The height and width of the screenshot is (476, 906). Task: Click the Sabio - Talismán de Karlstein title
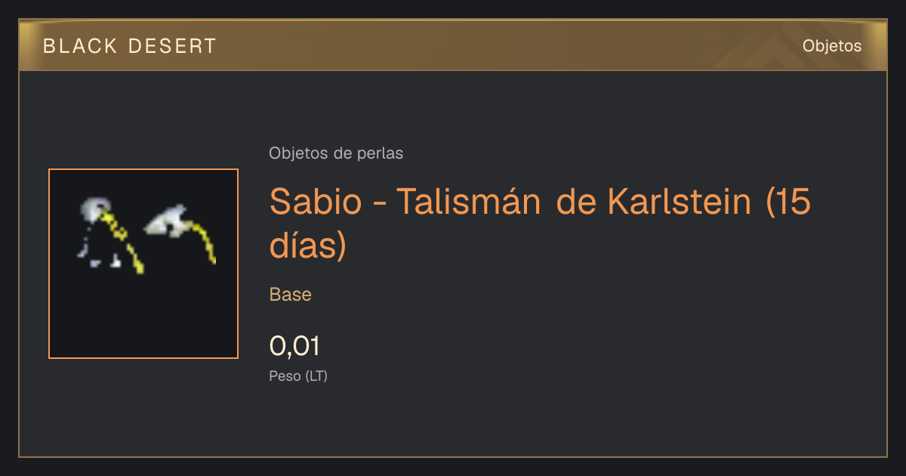click(x=540, y=223)
